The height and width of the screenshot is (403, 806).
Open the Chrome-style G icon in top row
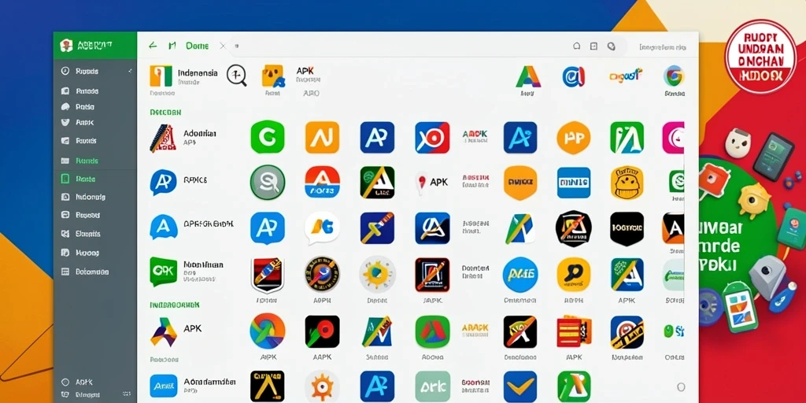(674, 76)
